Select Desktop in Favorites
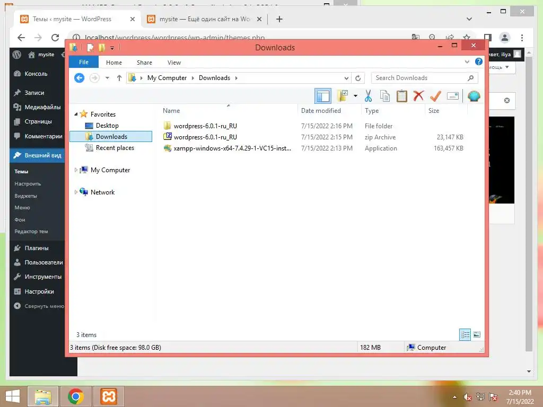Viewport: 543px width, 407px height. 107,126
